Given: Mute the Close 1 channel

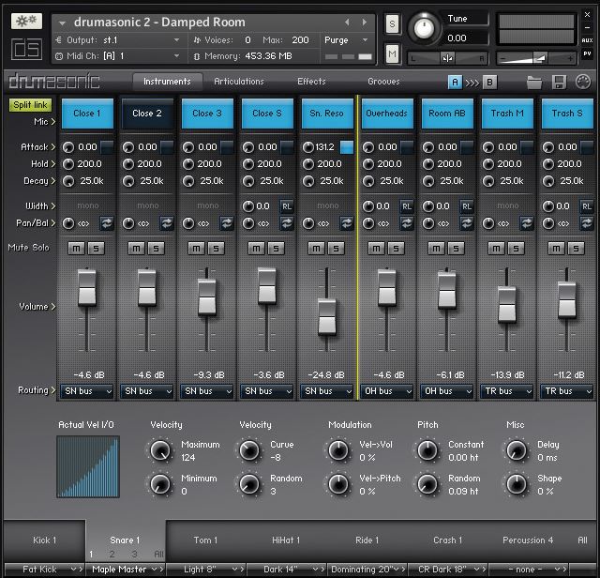Looking at the screenshot, I should tap(77, 249).
